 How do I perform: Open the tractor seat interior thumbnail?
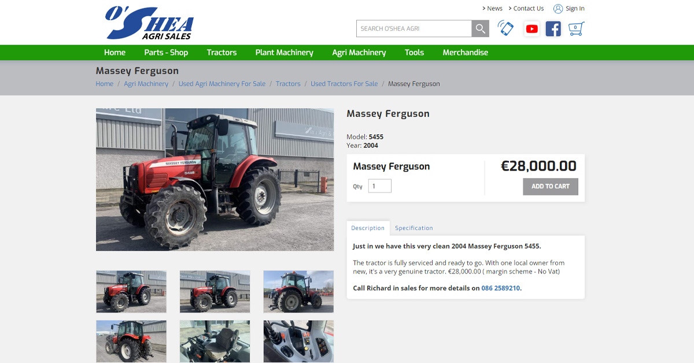[215, 342]
